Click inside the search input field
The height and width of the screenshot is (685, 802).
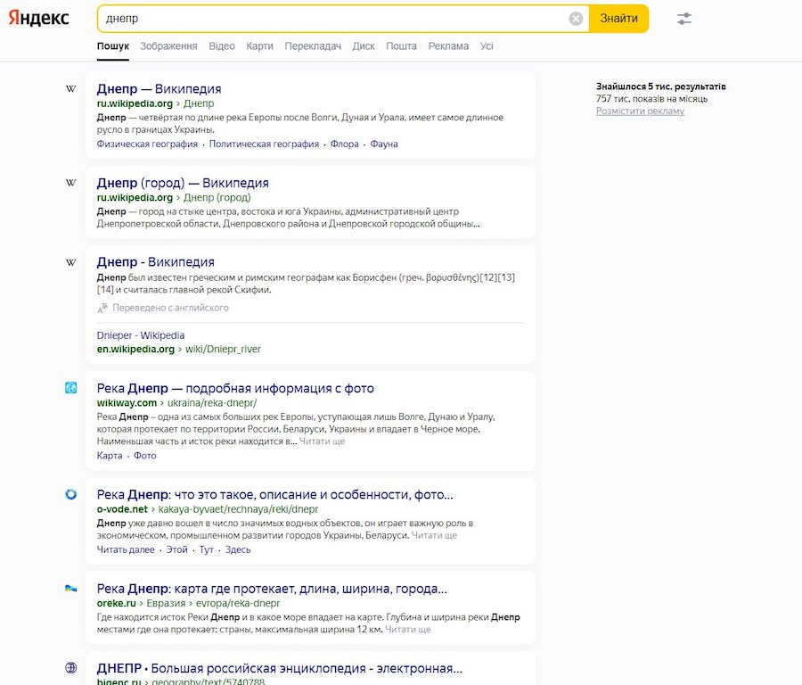pyautogui.click(x=330, y=19)
